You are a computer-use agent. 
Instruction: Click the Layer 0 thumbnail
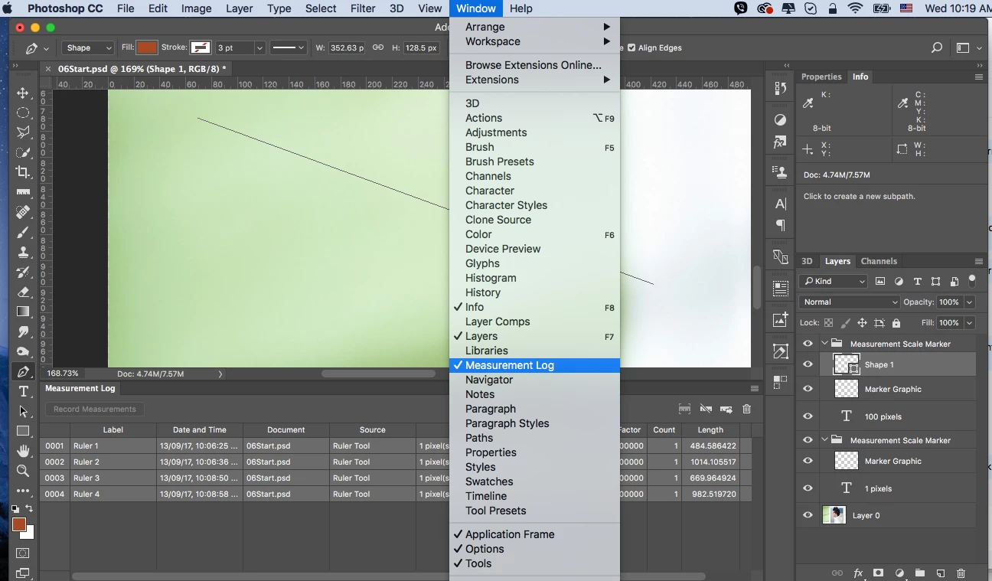click(834, 515)
